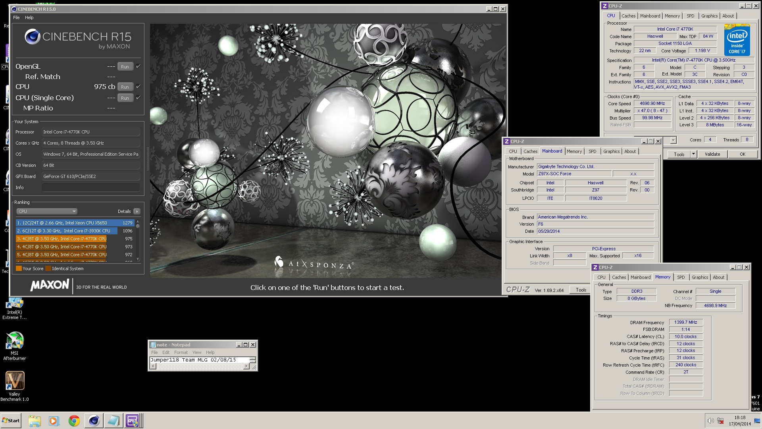This screenshot has height=429, width=762.
Task: Open the Ranking CPU dropdown
Action: pos(47,211)
